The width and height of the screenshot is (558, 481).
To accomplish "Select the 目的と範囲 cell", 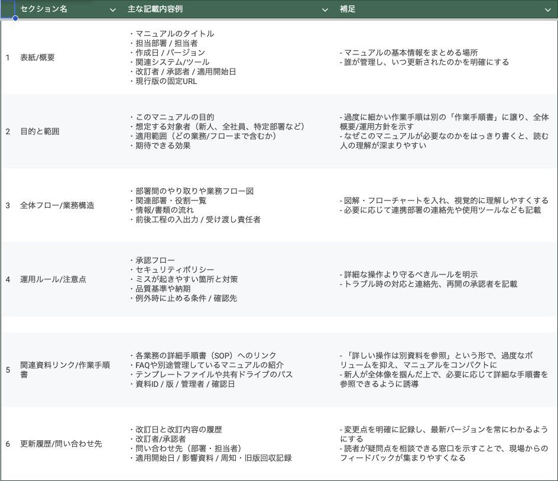I will coord(69,131).
